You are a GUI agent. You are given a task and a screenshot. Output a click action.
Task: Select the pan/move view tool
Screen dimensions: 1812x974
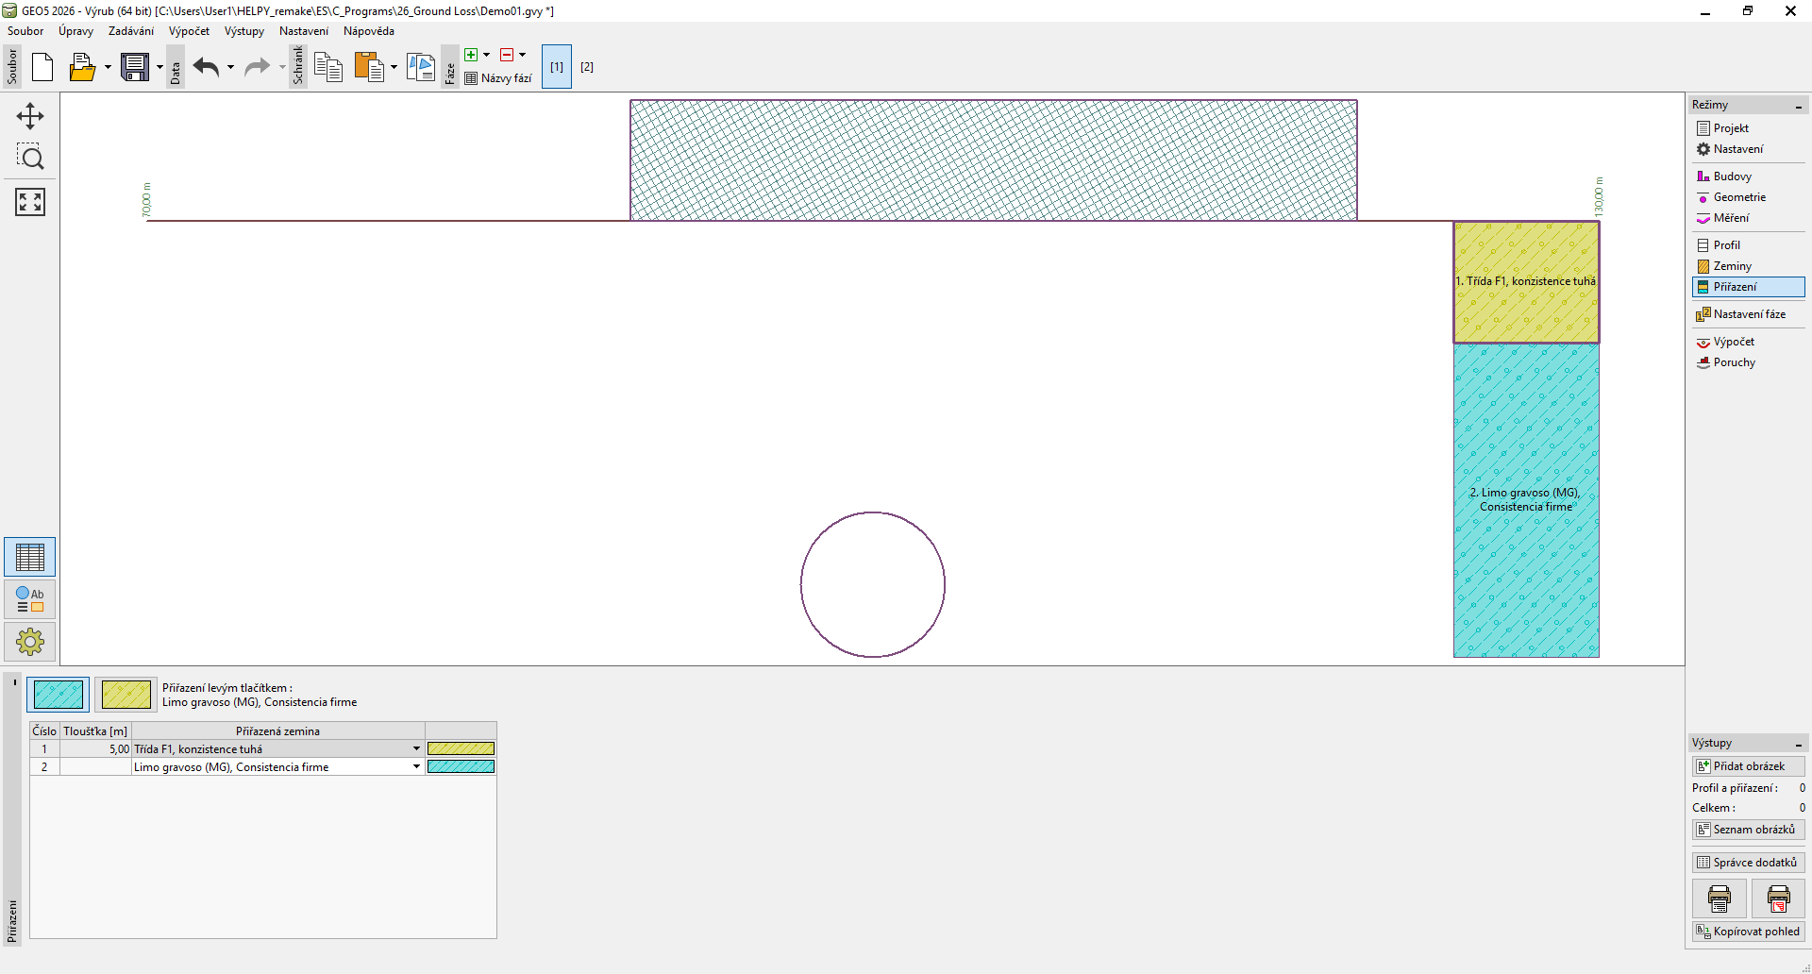30,116
